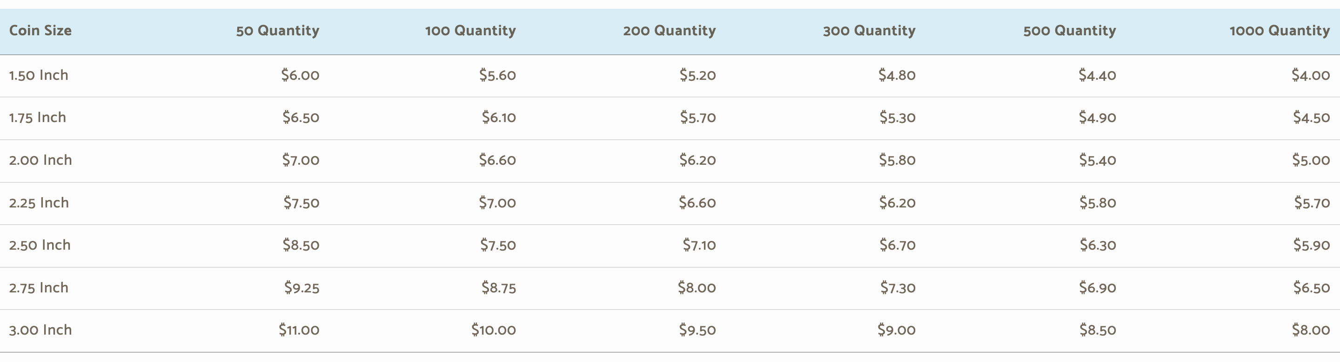Image resolution: width=1340 pixels, height=362 pixels.
Task: Select the 50 Quantity column header
Action: pyautogui.click(x=278, y=31)
